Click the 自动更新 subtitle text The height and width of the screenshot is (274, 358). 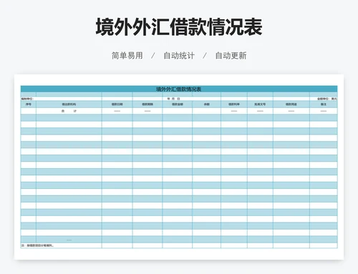tap(231, 56)
